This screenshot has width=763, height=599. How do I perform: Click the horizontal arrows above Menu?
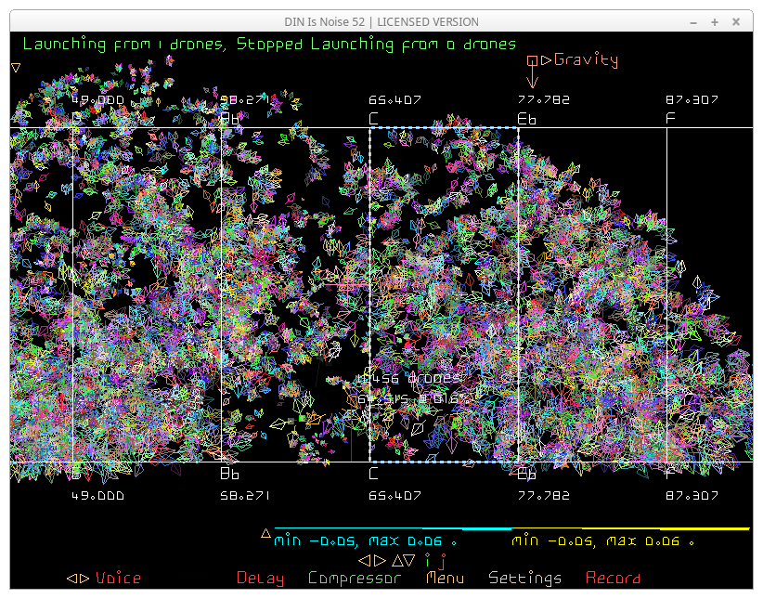point(372,561)
